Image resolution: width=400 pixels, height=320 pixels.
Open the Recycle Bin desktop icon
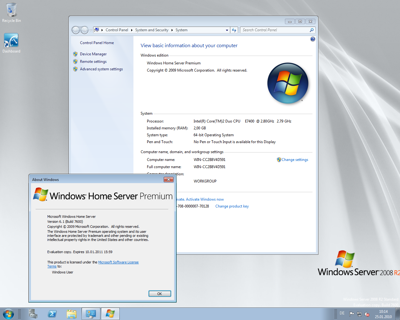pos(12,12)
